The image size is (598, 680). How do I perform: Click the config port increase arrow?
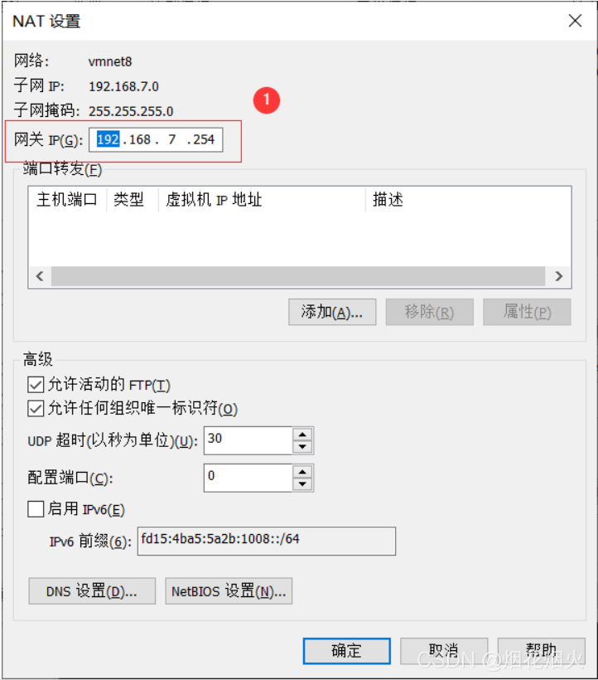[302, 472]
